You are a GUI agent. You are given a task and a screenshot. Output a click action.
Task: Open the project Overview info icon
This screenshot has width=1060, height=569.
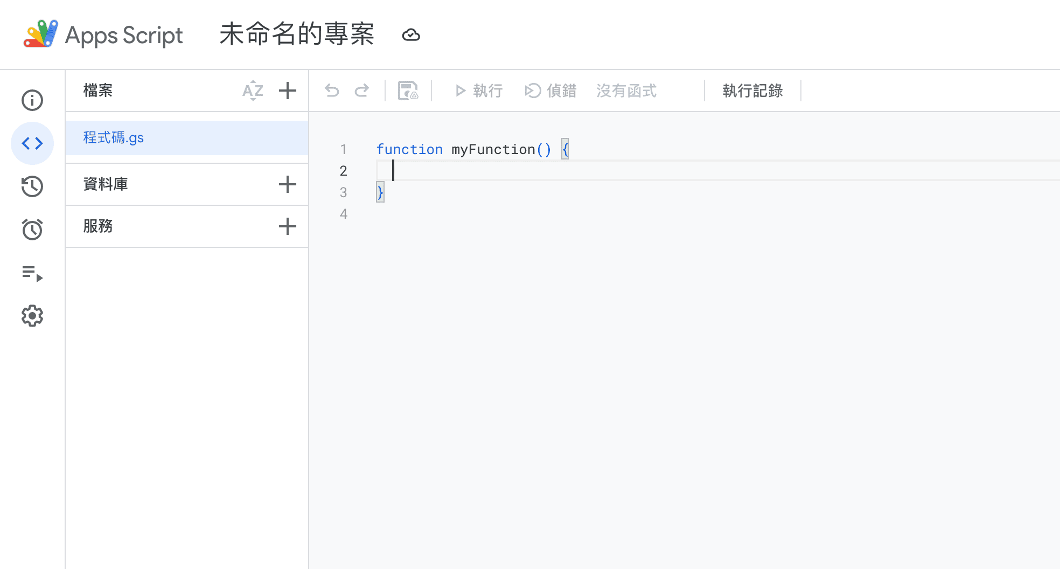point(32,100)
